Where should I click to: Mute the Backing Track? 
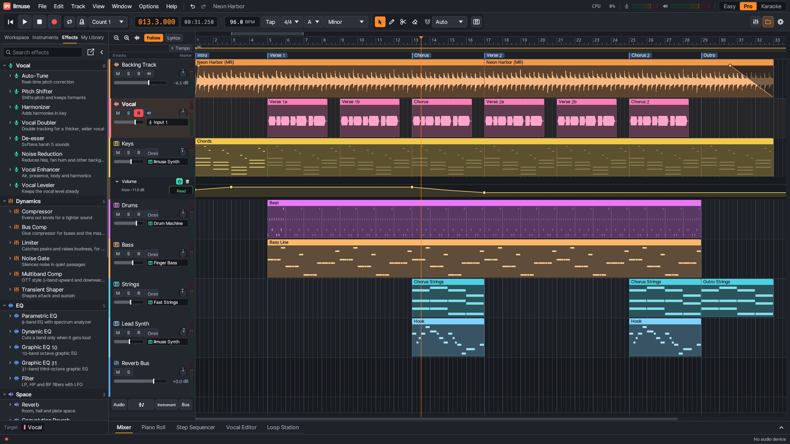[118, 74]
